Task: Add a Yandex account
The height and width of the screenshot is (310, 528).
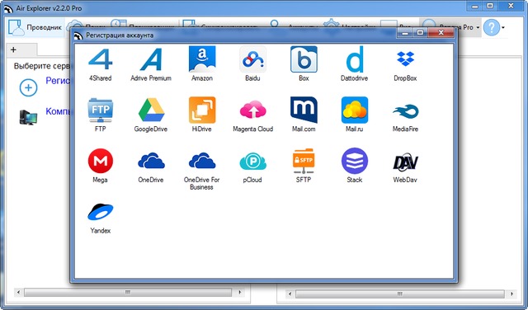Action: [101, 212]
